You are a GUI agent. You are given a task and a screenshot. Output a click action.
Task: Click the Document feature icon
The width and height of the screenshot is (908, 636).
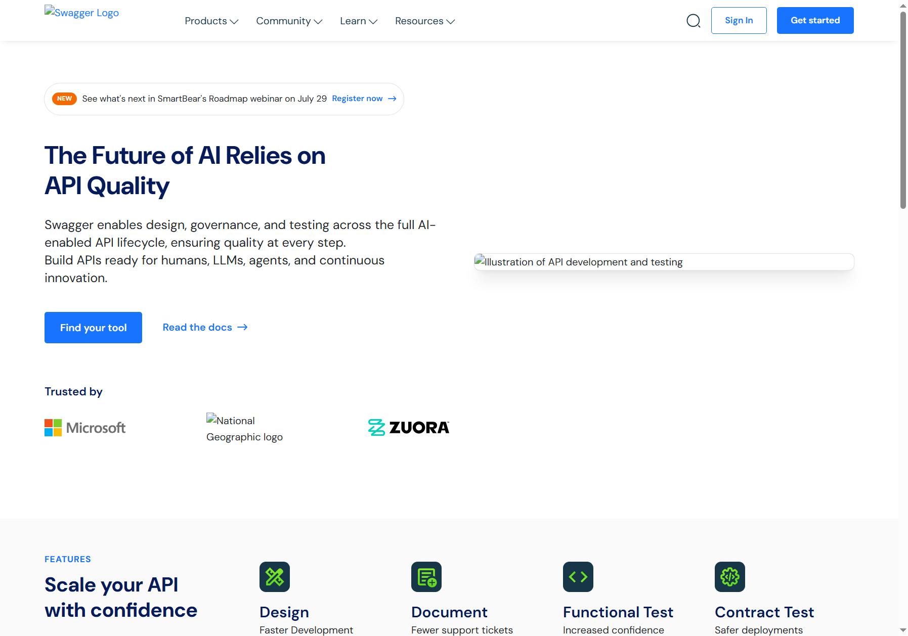click(426, 577)
